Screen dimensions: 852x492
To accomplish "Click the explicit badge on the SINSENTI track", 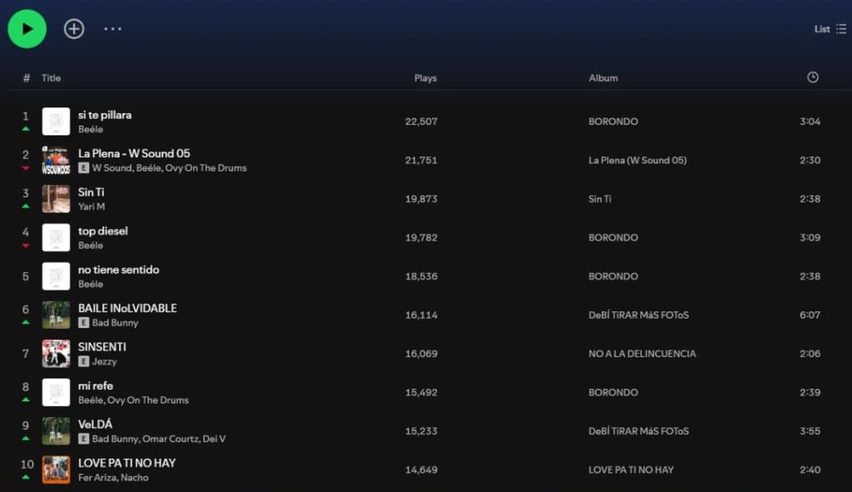I will click(x=83, y=361).
